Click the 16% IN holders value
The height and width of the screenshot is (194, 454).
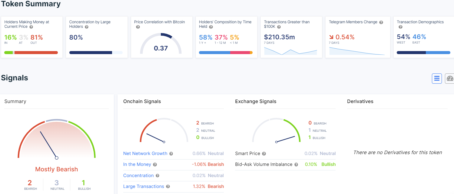click(x=10, y=37)
